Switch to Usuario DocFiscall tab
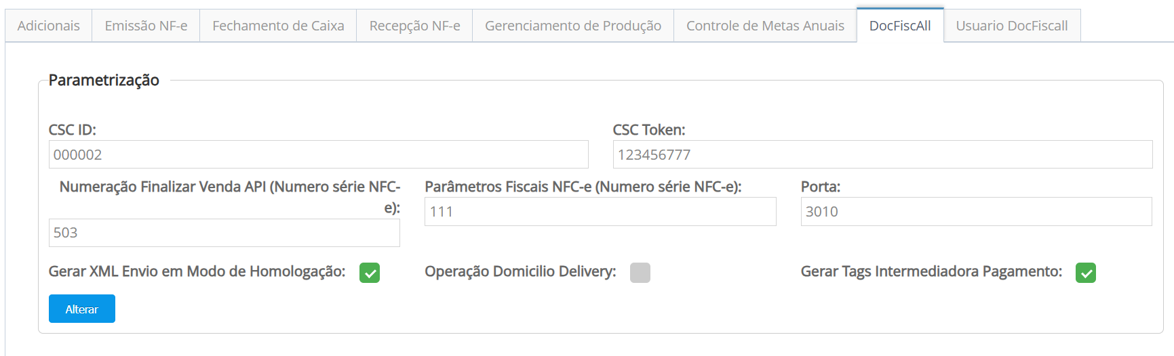The height and width of the screenshot is (356, 1174). [1012, 26]
